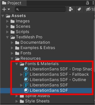Expand the Examples & Extras folder arrow
95x105 pixels.
tap(12, 48)
